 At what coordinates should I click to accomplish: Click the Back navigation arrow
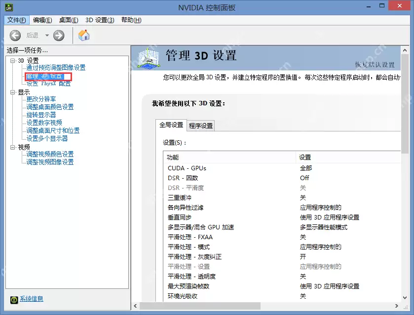15,35
